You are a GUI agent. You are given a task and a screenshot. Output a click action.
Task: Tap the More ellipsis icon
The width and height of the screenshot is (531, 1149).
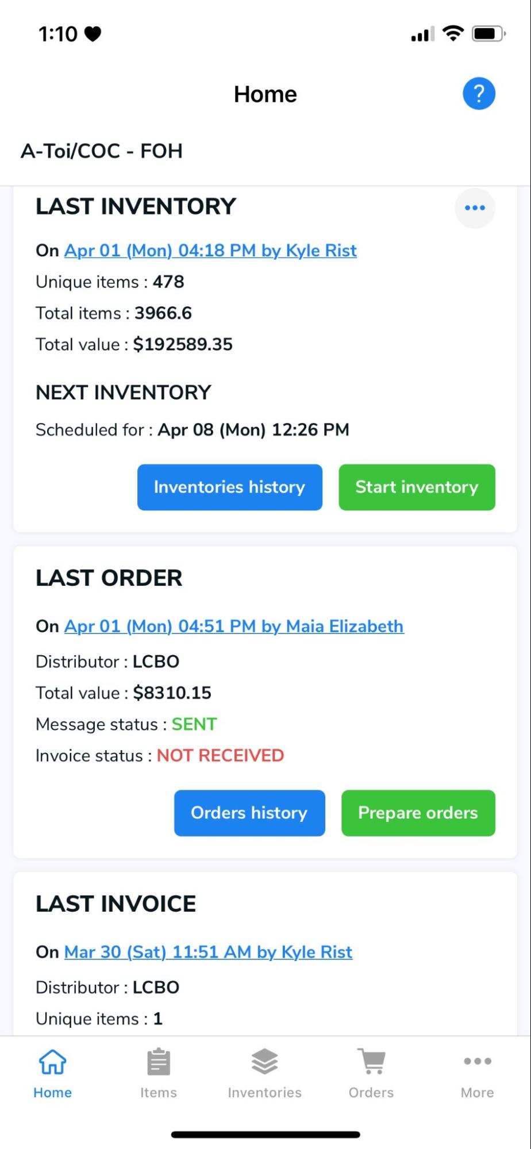[x=477, y=1061]
